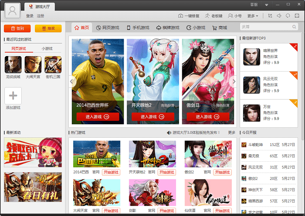Image resolution: width=305 pixels, height=216 pixels.
Task: Select 网页游戏 under recently played games
Action: click(19, 49)
